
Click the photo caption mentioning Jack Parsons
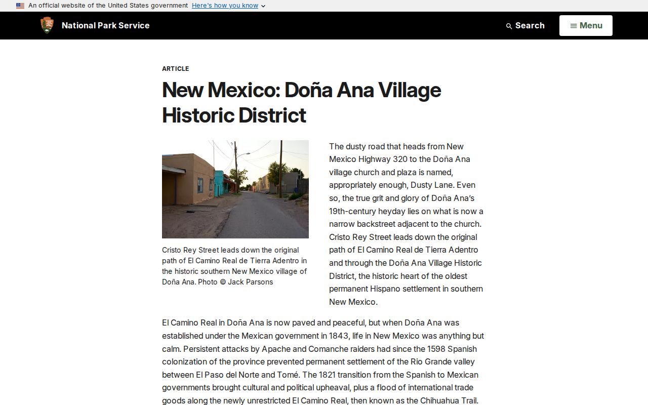(235, 266)
